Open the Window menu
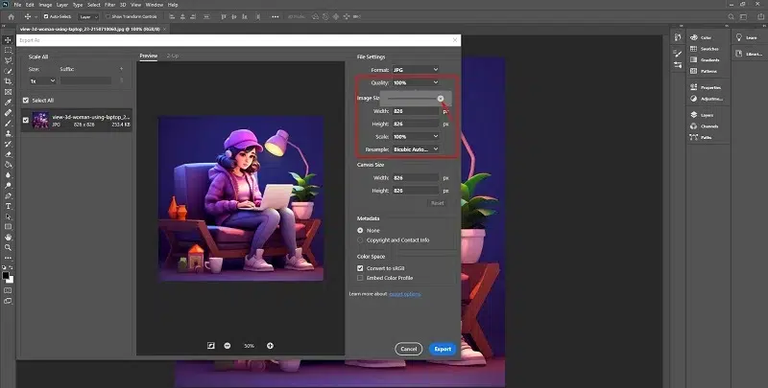Screen dimensions: 768x388 (x=155, y=5)
